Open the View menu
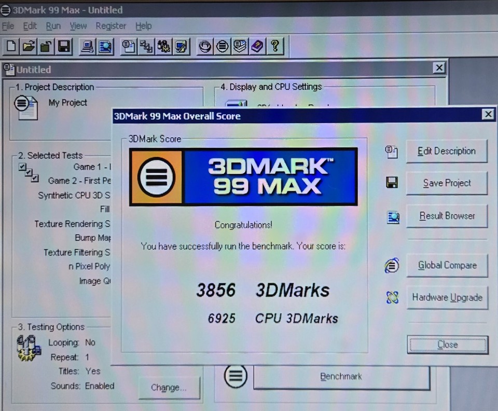Image resolution: width=498 pixels, height=411 pixels. tap(78, 26)
